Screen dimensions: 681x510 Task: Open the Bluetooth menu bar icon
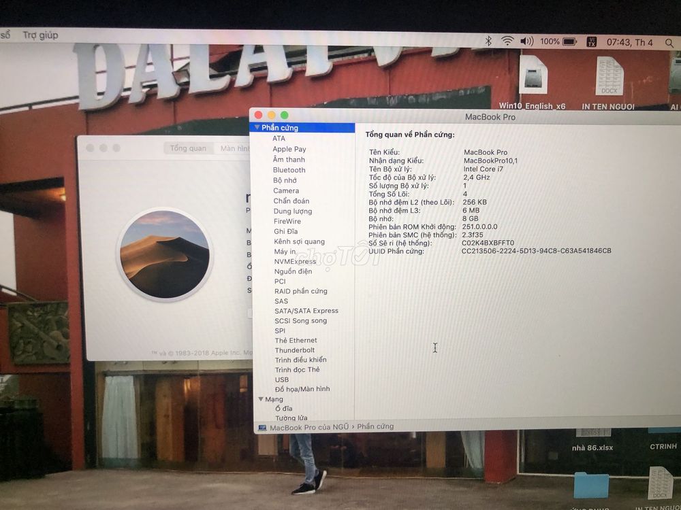click(x=488, y=41)
